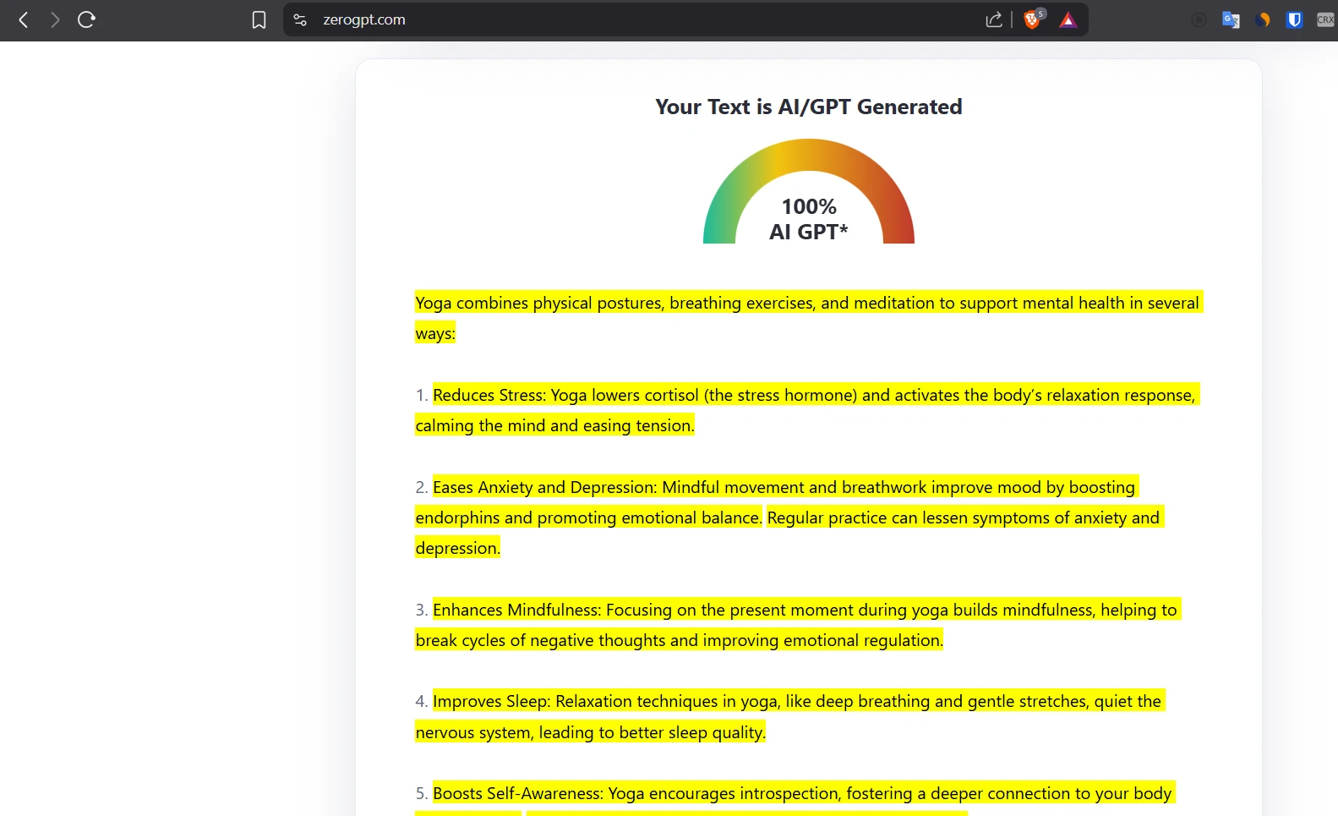1338x816 pixels.
Task: Click the 'Improves Sleep' list item
Action: pyautogui.click(x=790, y=717)
